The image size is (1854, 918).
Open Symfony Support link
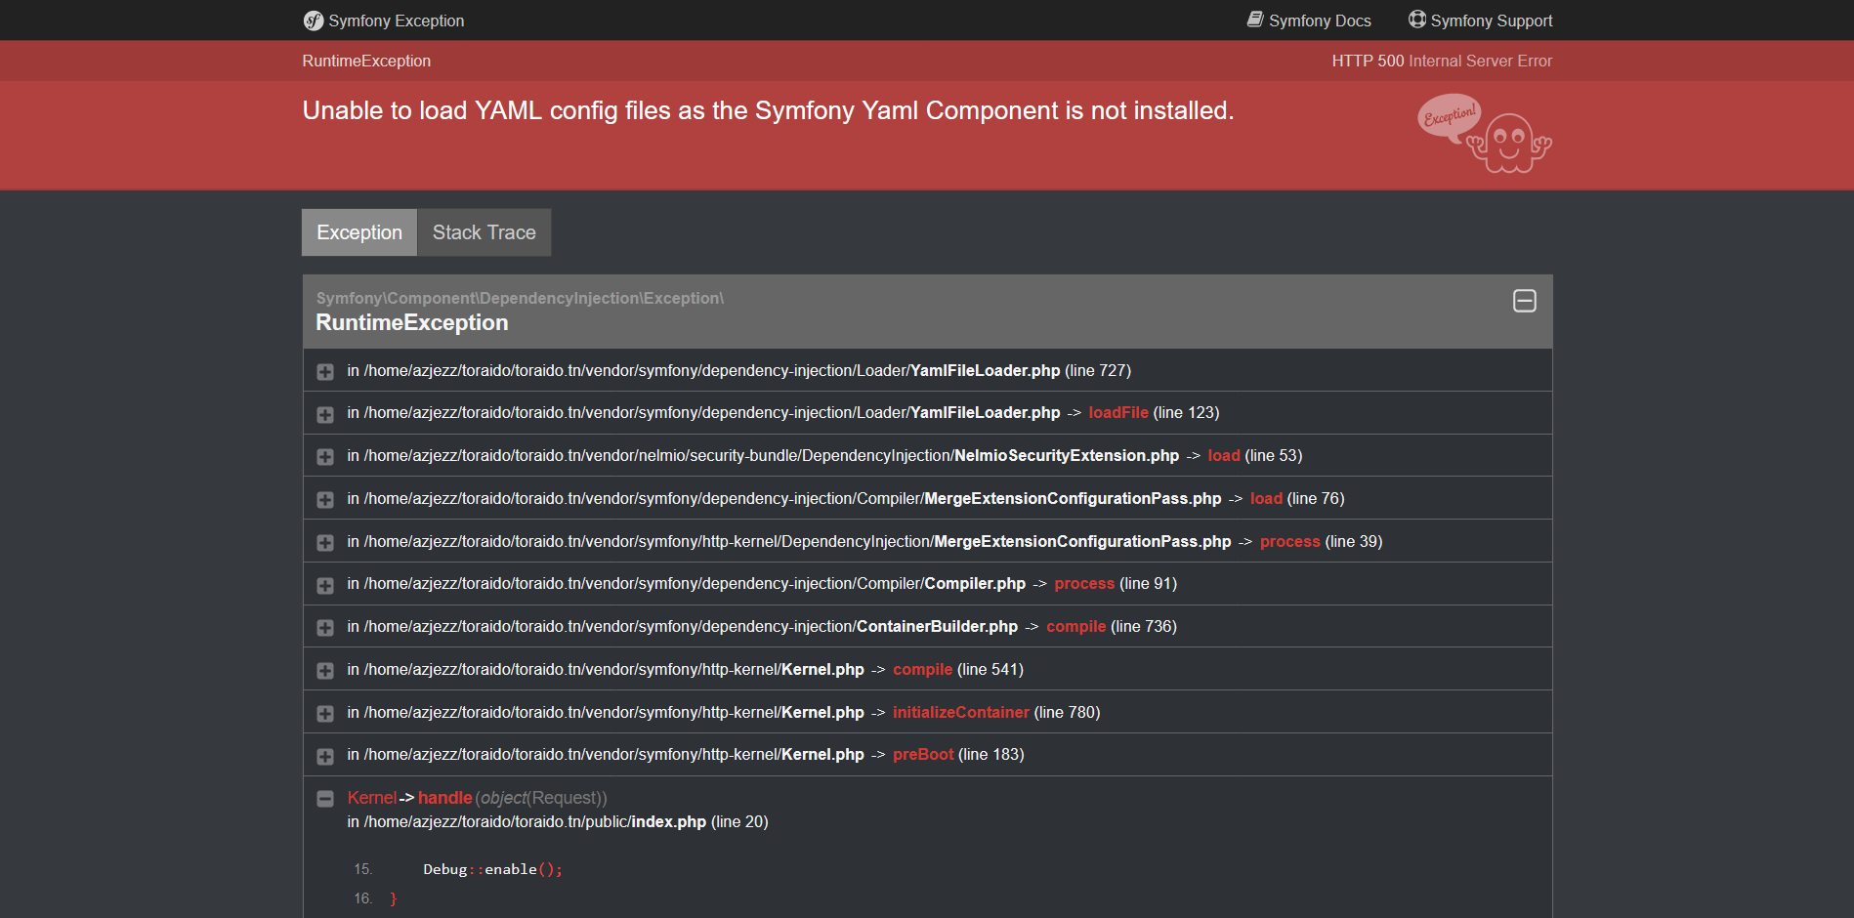1480,21
